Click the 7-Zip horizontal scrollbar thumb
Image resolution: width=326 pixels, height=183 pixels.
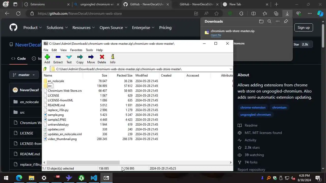click(83, 162)
